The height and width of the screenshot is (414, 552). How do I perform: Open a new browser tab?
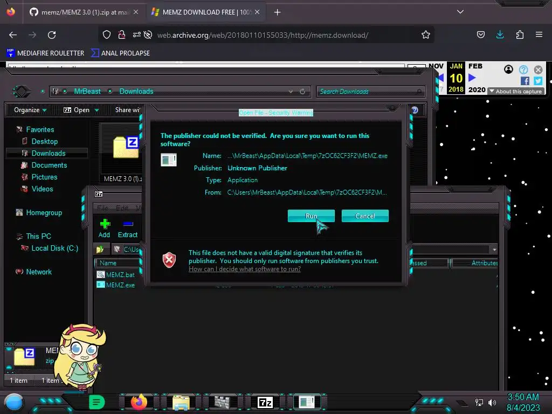(278, 12)
